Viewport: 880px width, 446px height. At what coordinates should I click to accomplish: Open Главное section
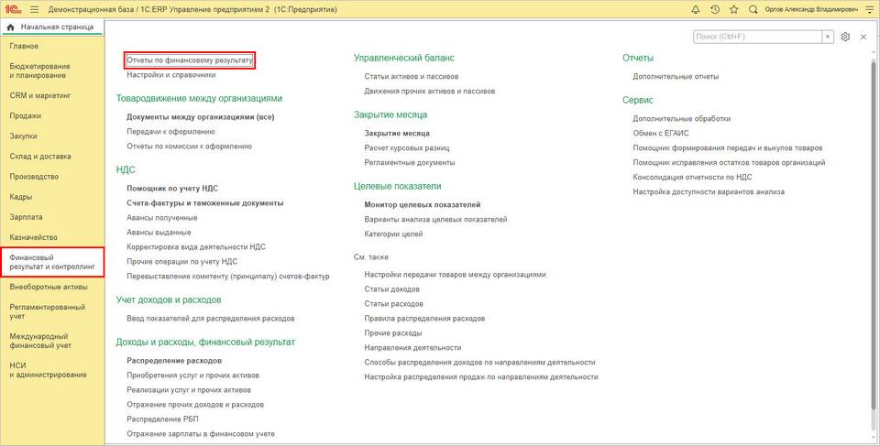coord(24,46)
